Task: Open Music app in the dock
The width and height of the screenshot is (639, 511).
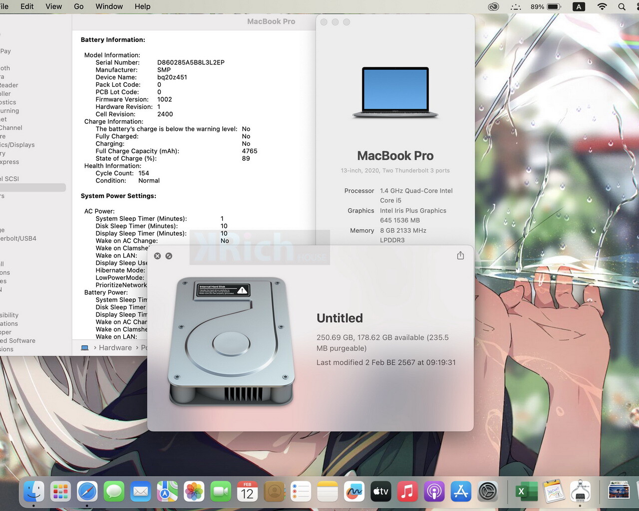Action: pyautogui.click(x=408, y=492)
